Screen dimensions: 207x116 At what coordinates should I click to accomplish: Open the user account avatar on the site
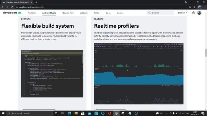pos(199,13)
